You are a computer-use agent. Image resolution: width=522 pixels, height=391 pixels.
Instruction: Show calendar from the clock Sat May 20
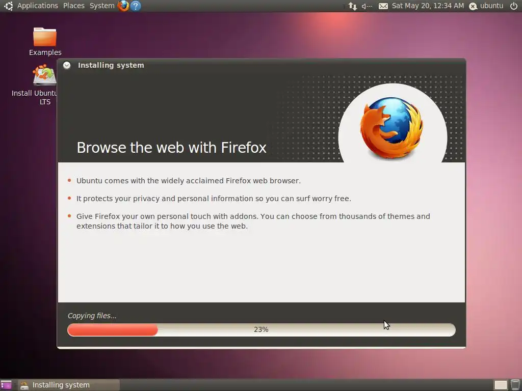coord(428,6)
